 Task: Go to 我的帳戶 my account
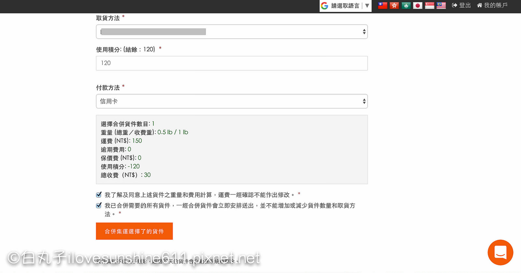coord(492,5)
